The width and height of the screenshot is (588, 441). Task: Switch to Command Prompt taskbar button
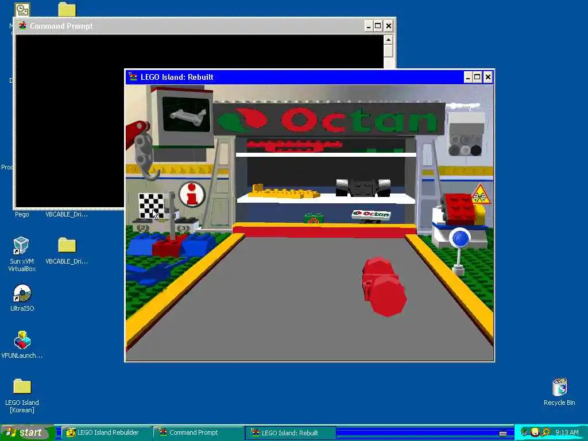pos(198,432)
